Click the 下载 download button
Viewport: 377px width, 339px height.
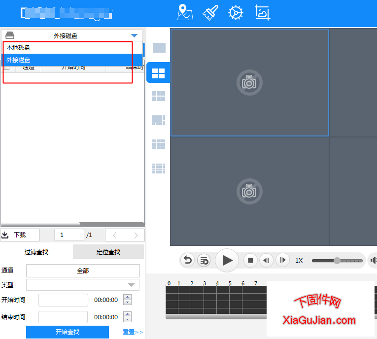20,235
